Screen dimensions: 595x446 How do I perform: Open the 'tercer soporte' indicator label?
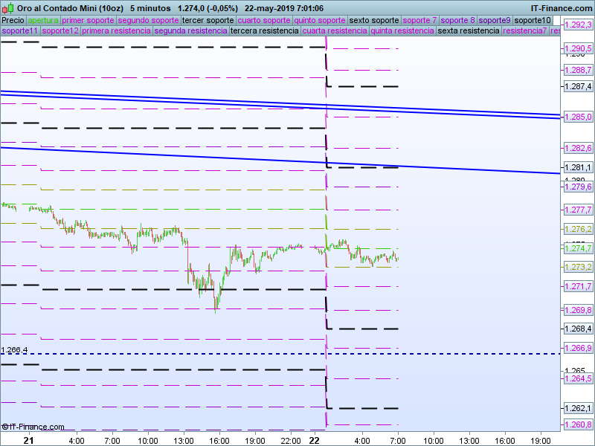(208, 21)
